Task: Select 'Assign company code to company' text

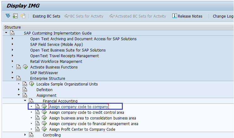Action: pyautogui.click(x=79, y=107)
